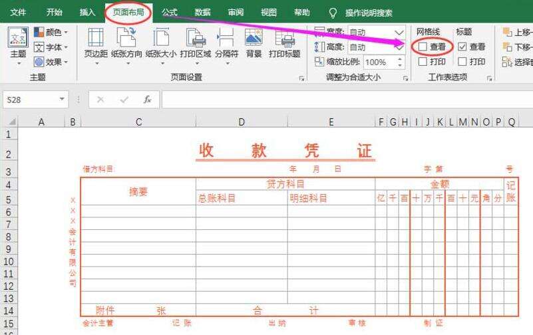Switch to the 开始 home tab
533x335 pixels.
(55, 13)
